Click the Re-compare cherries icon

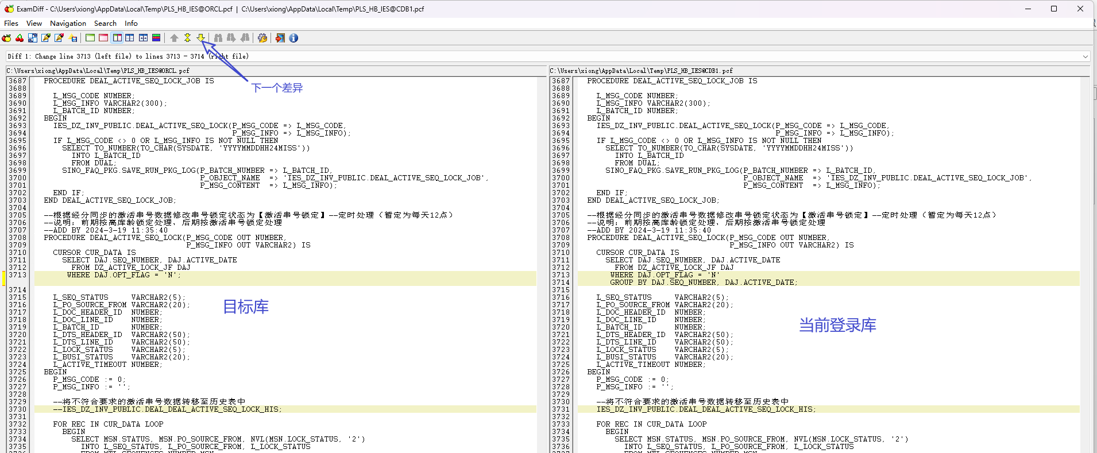point(20,38)
